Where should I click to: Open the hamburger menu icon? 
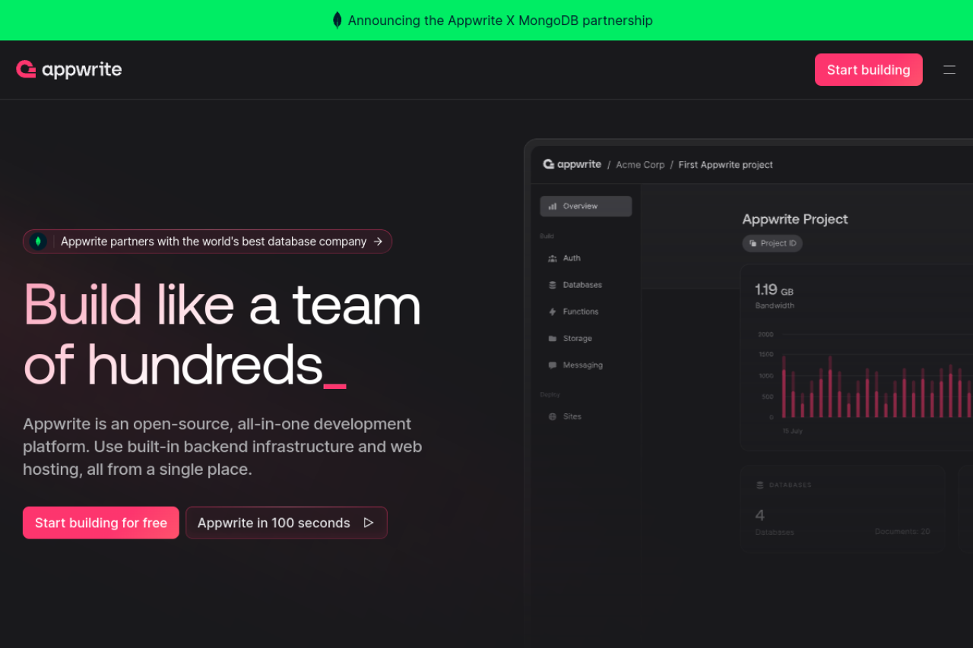pyautogui.click(x=949, y=70)
